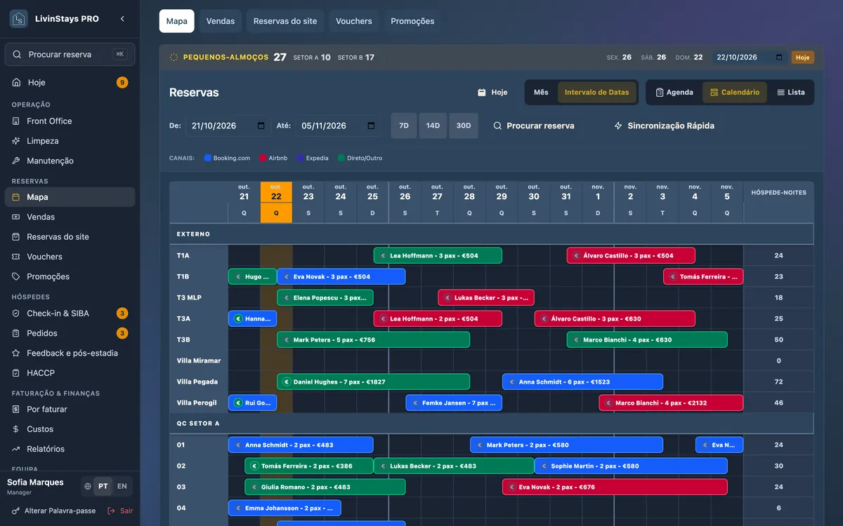The image size is (843, 526).
Task: Switch to the Lista view
Action: [x=790, y=93]
